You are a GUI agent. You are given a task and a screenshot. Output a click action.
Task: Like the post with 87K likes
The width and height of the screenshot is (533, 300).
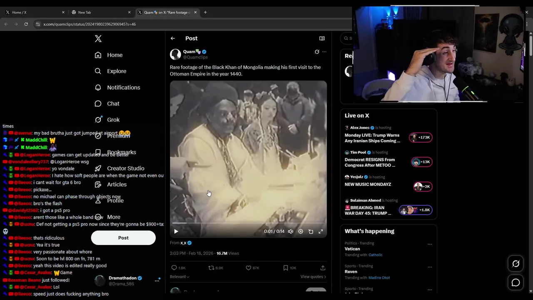pos(252,268)
